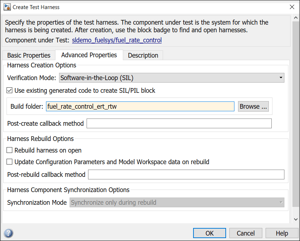Open Help for the test harness dialog
Image resolution: width=300 pixels, height=241 pixels.
click(282, 233)
